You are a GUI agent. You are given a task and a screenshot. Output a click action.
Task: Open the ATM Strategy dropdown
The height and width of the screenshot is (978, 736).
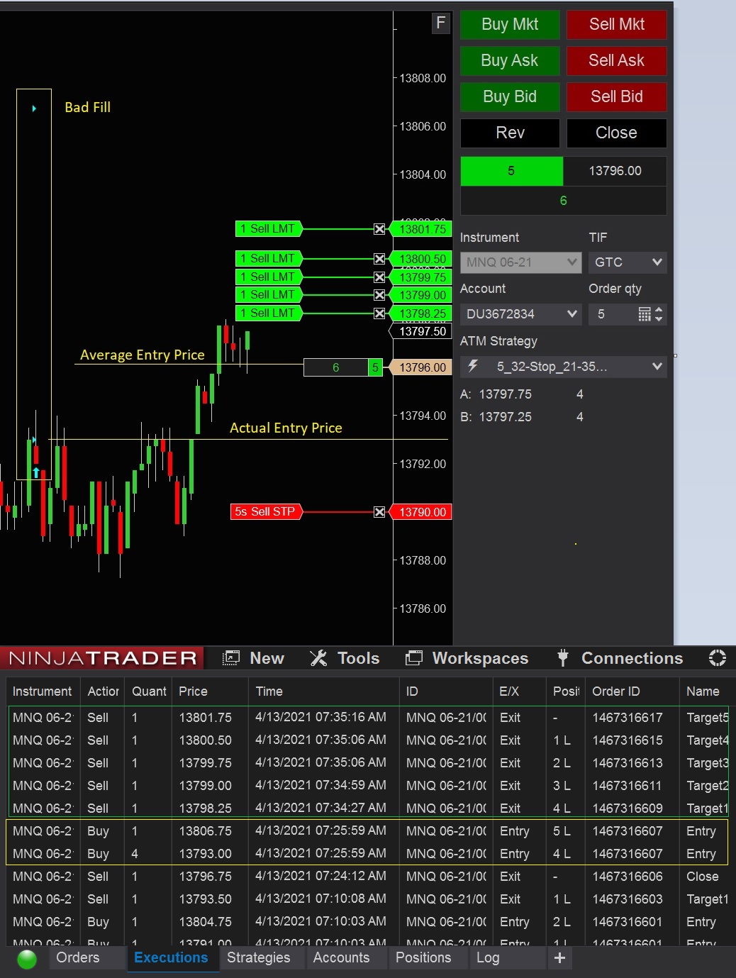pyautogui.click(x=563, y=367)
